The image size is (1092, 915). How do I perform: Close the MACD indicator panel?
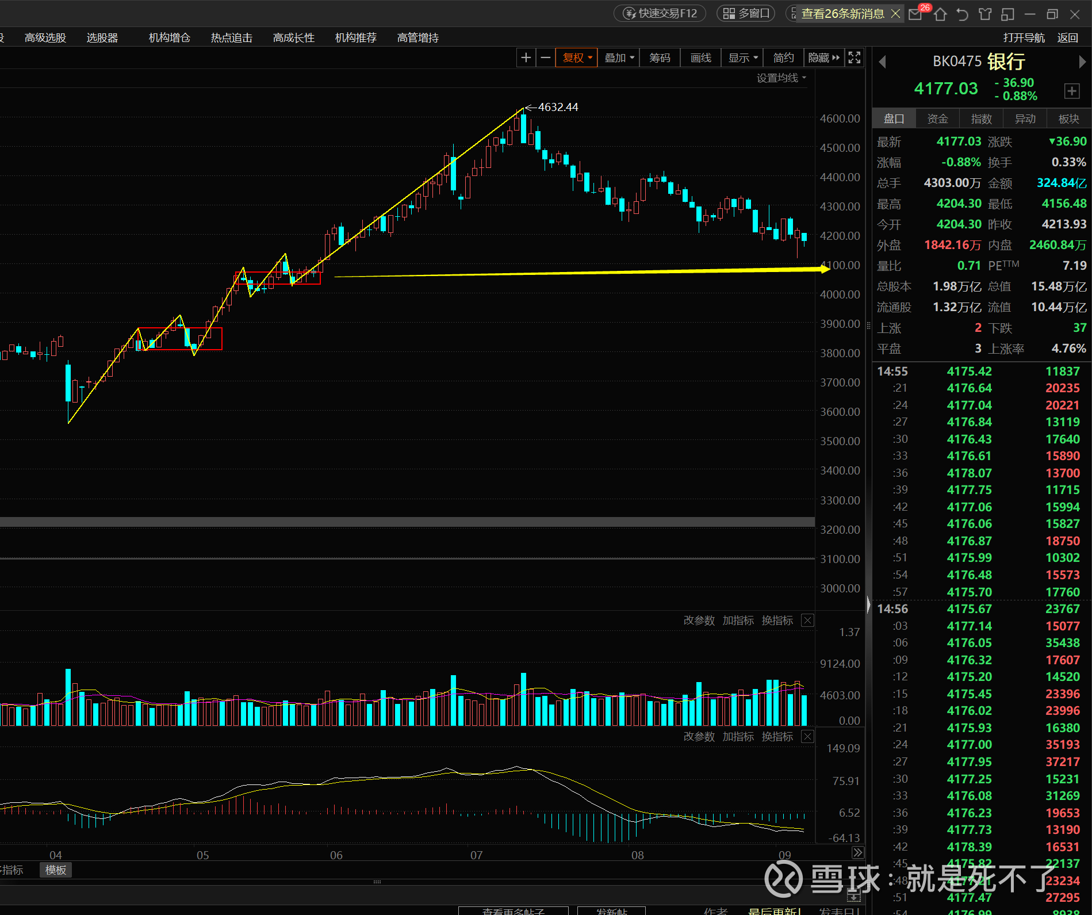tap(807, 737)
